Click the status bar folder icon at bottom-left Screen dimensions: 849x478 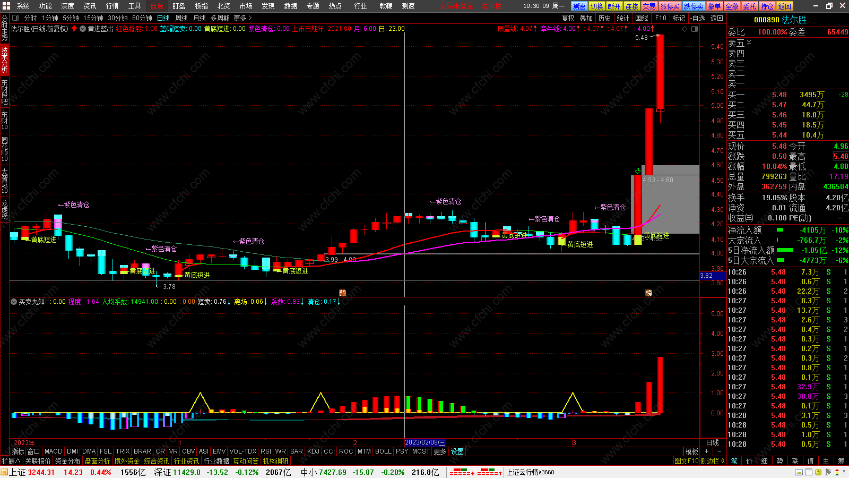[5, 472]
